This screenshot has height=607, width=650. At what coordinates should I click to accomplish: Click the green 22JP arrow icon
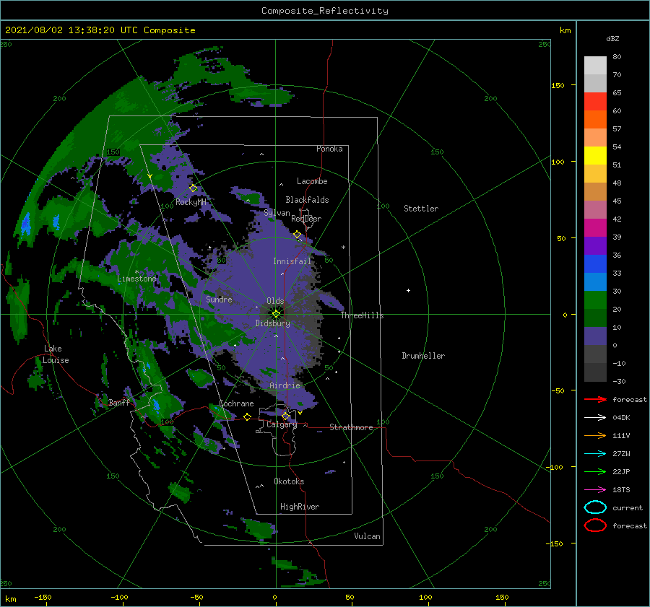pyautogui.click(x=595, y=471)
